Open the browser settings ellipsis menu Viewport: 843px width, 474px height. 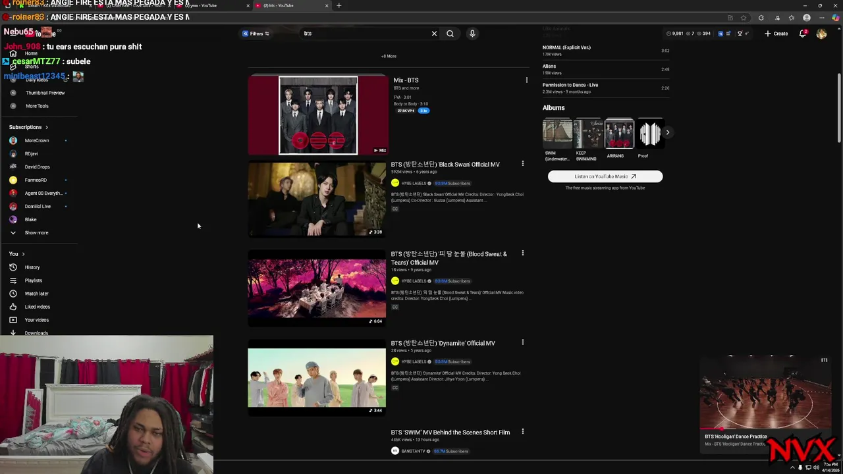(x=821, y=18)
